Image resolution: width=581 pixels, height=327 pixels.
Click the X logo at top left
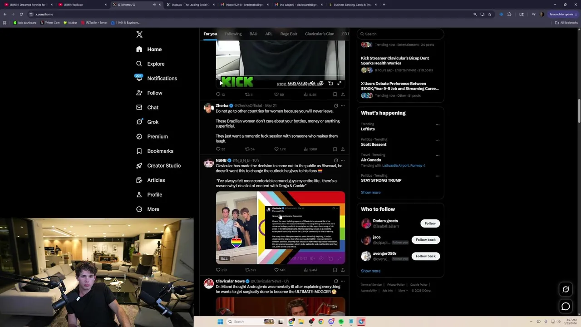[139, 34]
